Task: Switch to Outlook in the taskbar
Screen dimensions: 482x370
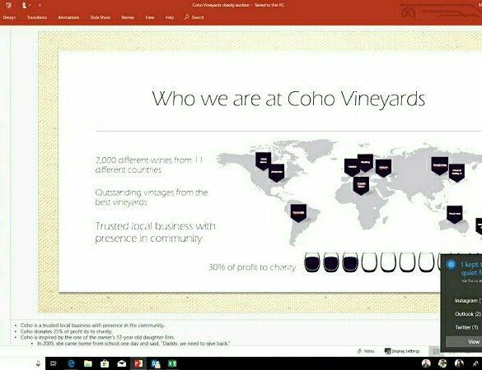Action: (156, 364)
